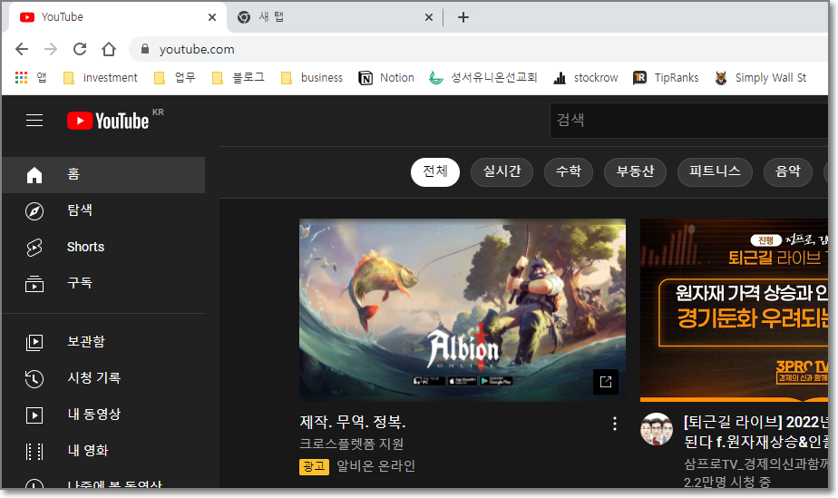Open the 블로그 bookmarks folder

tap(239, 78)
